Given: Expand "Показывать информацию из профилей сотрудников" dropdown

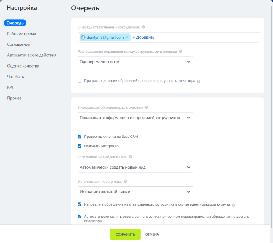Looking at the screenshot, I should (135, 118).
